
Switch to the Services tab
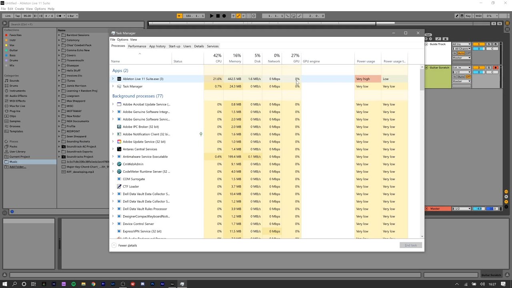click(213, 46)
